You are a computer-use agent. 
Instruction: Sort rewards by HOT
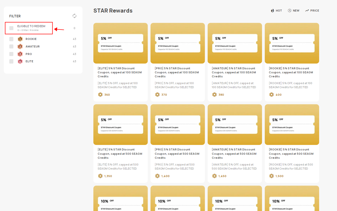(276, 11)
